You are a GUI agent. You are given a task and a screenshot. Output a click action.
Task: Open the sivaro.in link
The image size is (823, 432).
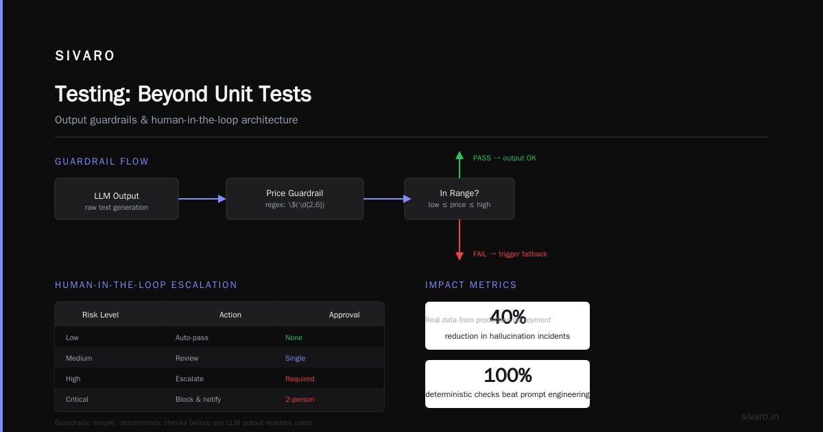[x=761, y=416]
